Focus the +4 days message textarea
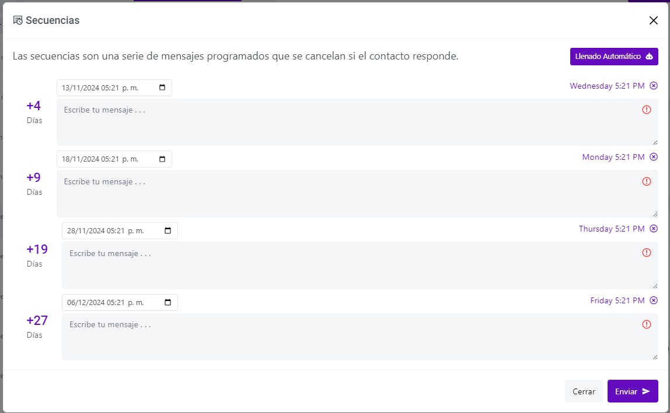 pos(357,122)
